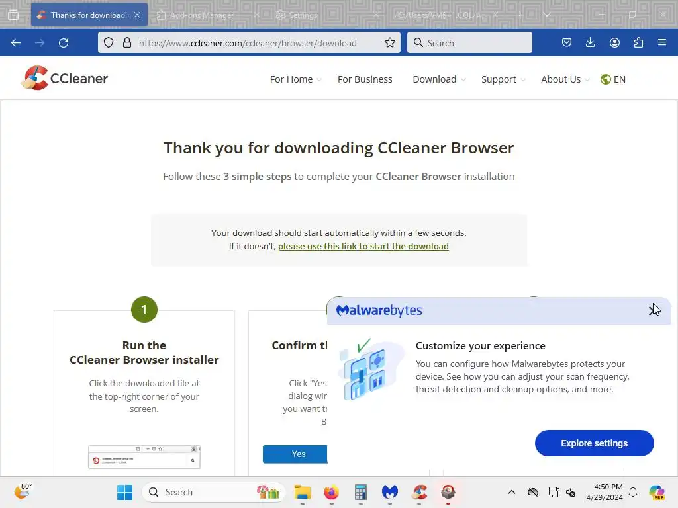Close the Malwarebytes popup
678x508 pixels.
click(653, 310)
